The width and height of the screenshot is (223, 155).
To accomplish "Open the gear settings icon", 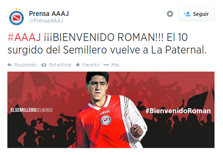I will (170, 14).
